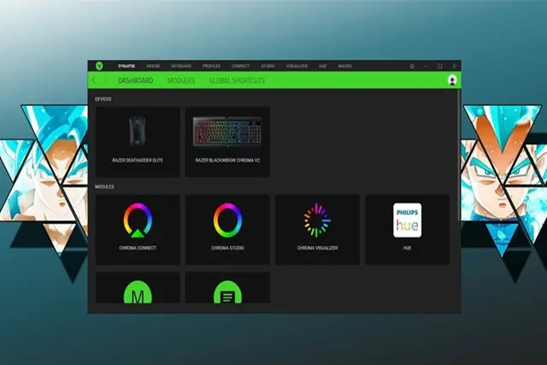
Task: Click the dashboard vertical scrollbar
Action: [459, 156]
